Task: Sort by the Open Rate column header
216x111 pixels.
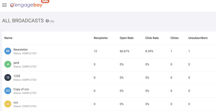Action: point(127,38)
